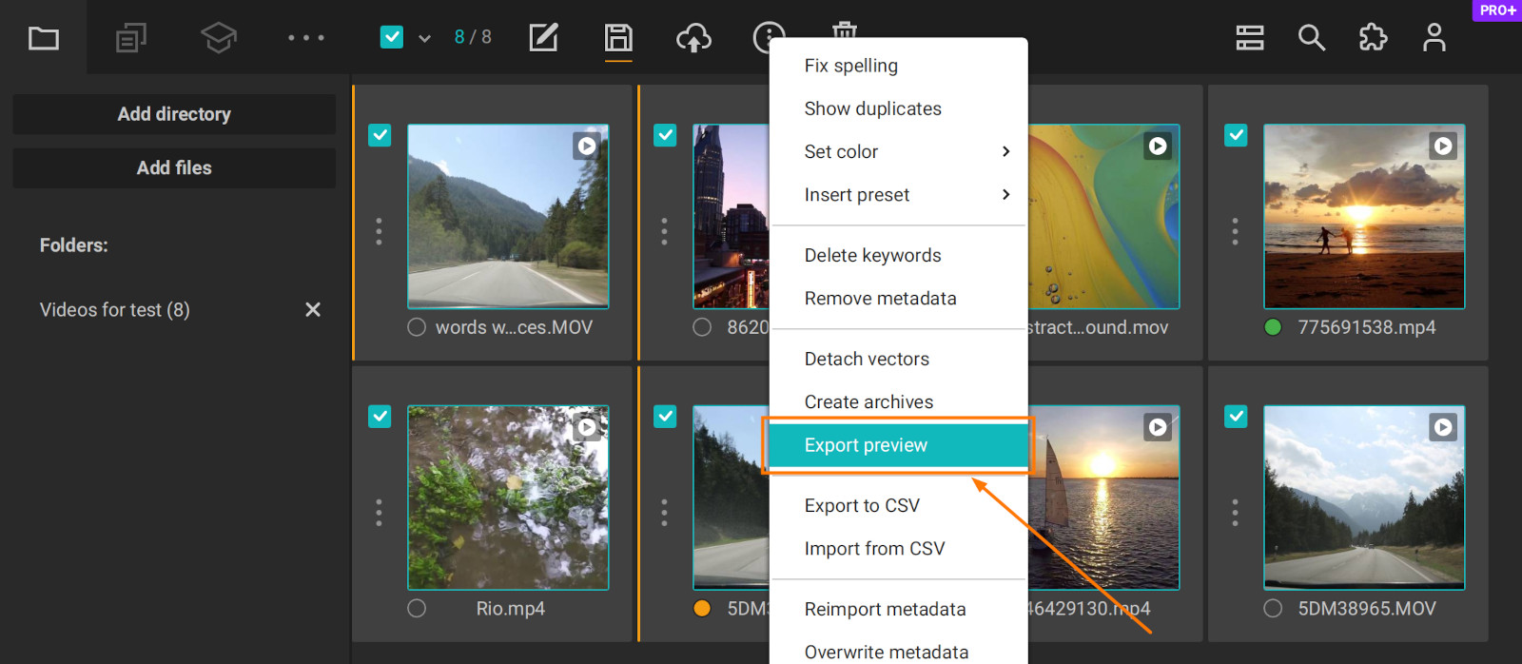Click the color marker of Rio.mp4

pos(417,609)
